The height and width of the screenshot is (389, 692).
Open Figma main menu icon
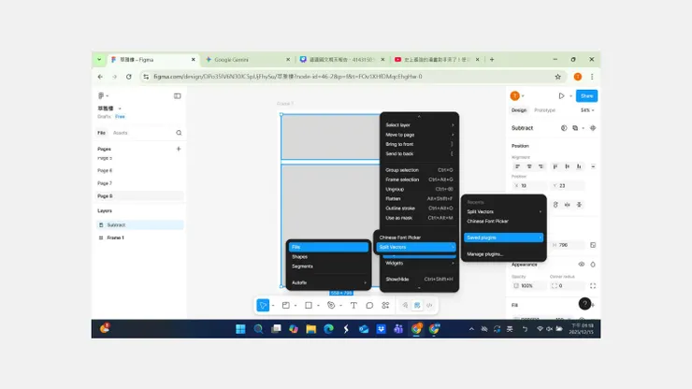click(x=101, y=95)
